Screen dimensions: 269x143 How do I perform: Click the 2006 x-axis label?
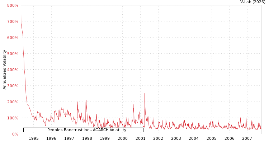tap(230, 138)
